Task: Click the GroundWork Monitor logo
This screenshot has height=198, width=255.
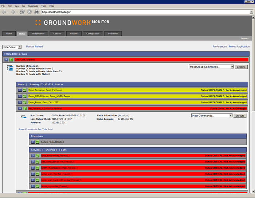Action: tap(72, 22)
